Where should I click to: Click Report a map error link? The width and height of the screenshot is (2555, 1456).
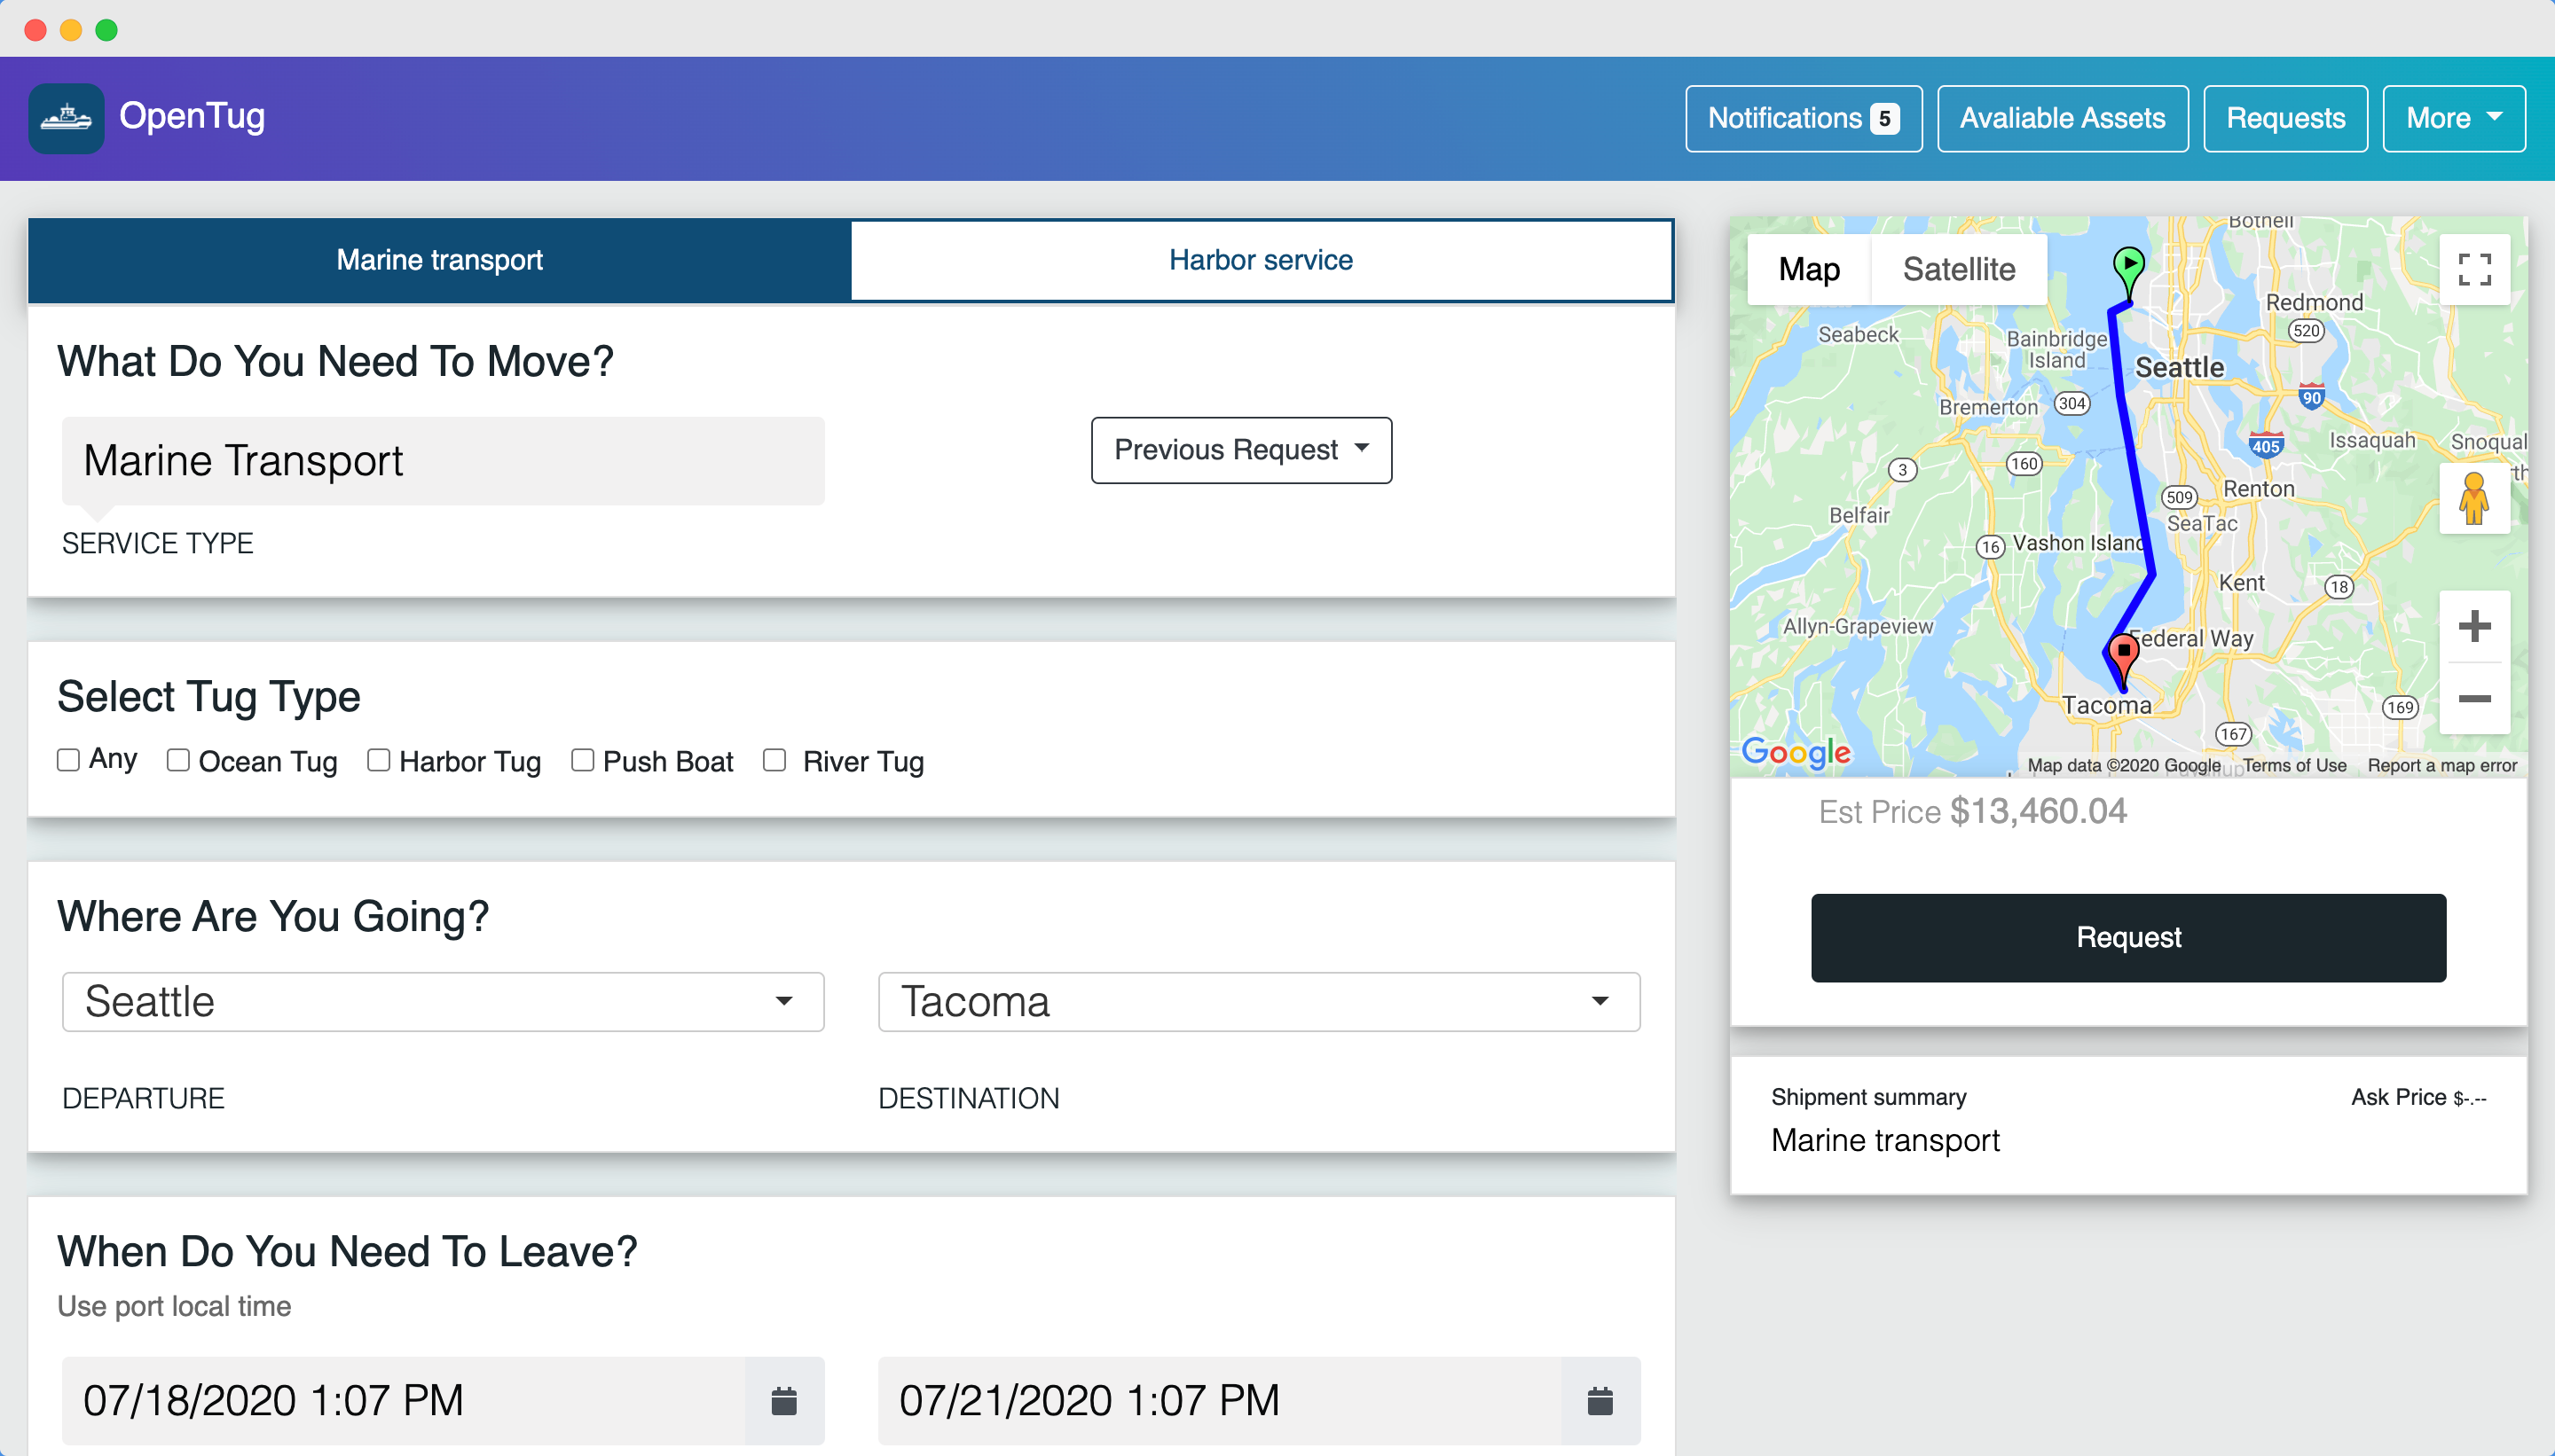click(2442, 765)
